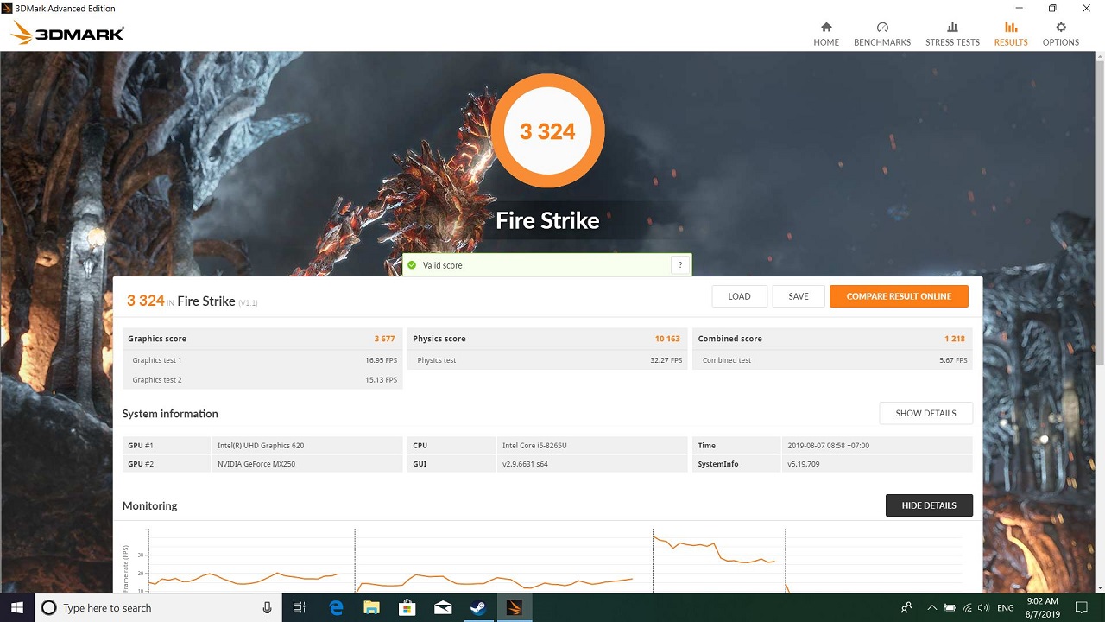Click the microphone icon in search box

point(268,608)
